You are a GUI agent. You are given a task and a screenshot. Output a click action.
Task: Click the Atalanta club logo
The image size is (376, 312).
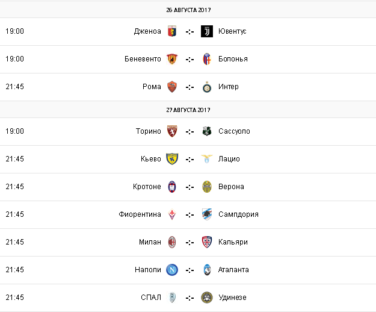[207, 270]
